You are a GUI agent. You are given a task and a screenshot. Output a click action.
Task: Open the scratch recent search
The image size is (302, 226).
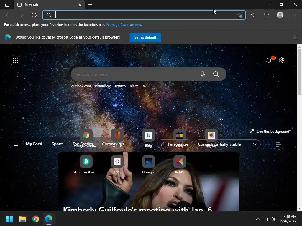pyautogui.click(x=120, y=86)
